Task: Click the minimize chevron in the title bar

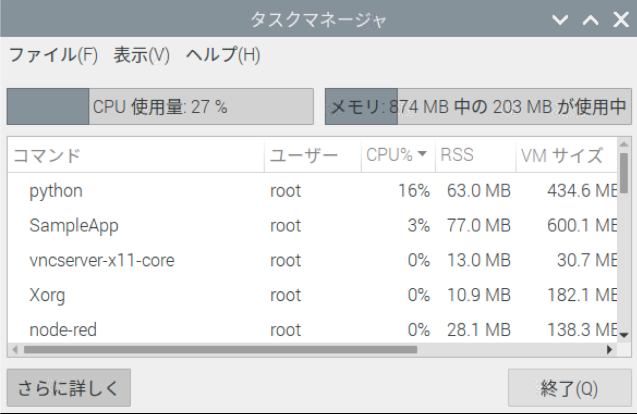Action: point(560,20)
